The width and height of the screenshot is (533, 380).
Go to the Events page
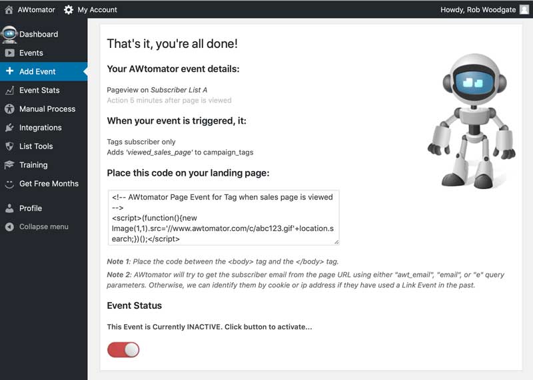click(31, 53)
